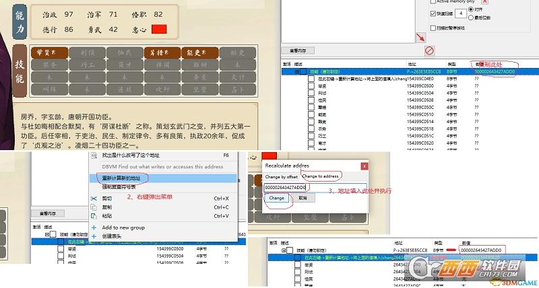Image resolution: width=539 pixels, height=288 pixels.
Task: Click the 取消 cancel button in dialog
Action: 303,198
